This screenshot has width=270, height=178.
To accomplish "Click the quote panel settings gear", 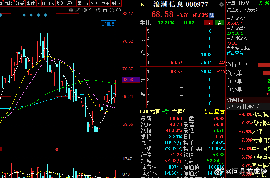I will 222,4.
